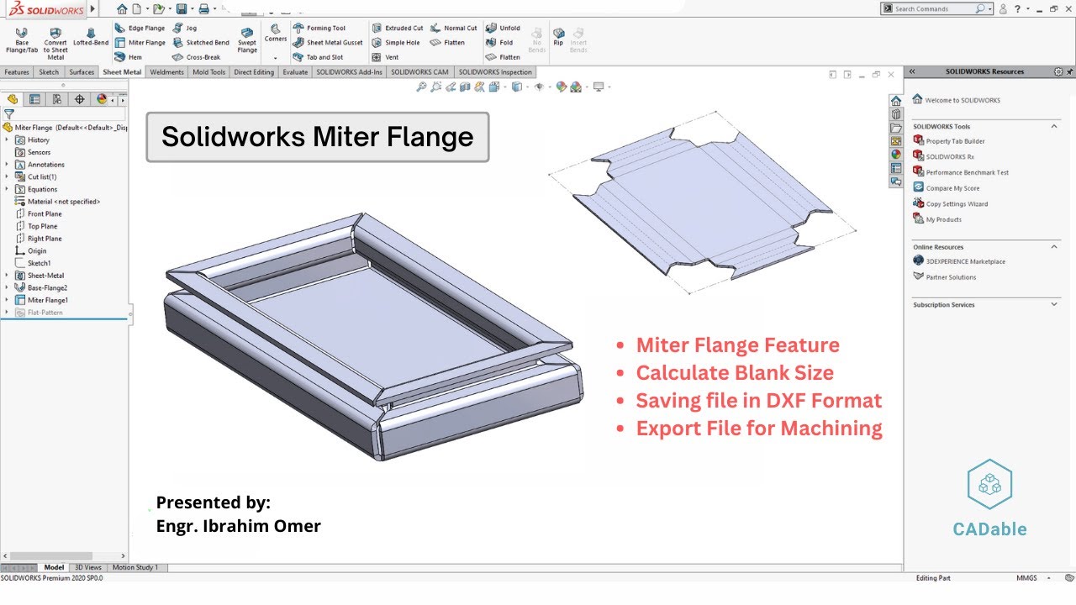This screenshot has height=605, width=1076.
Task: Open the DisplayManager tab icon
Action: coord(102,99)
